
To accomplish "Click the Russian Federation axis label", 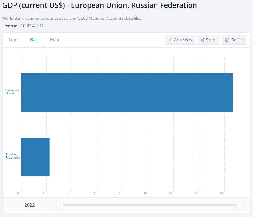I will [x=13, y=156].
